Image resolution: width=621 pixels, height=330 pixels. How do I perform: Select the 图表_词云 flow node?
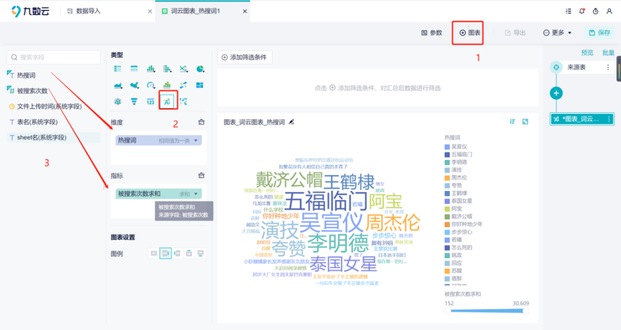(x=582, y=119)
